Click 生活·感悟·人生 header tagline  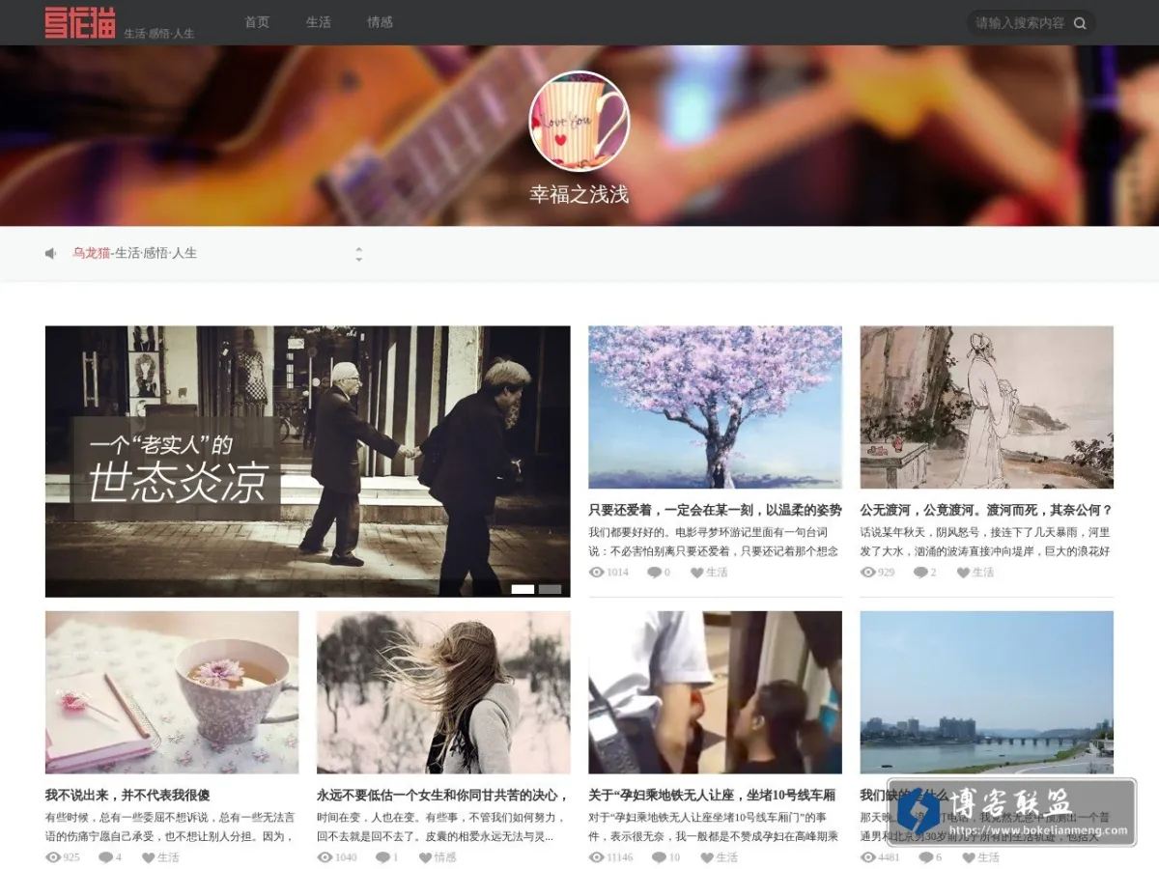pyautogui.click(x=159, y=33)
